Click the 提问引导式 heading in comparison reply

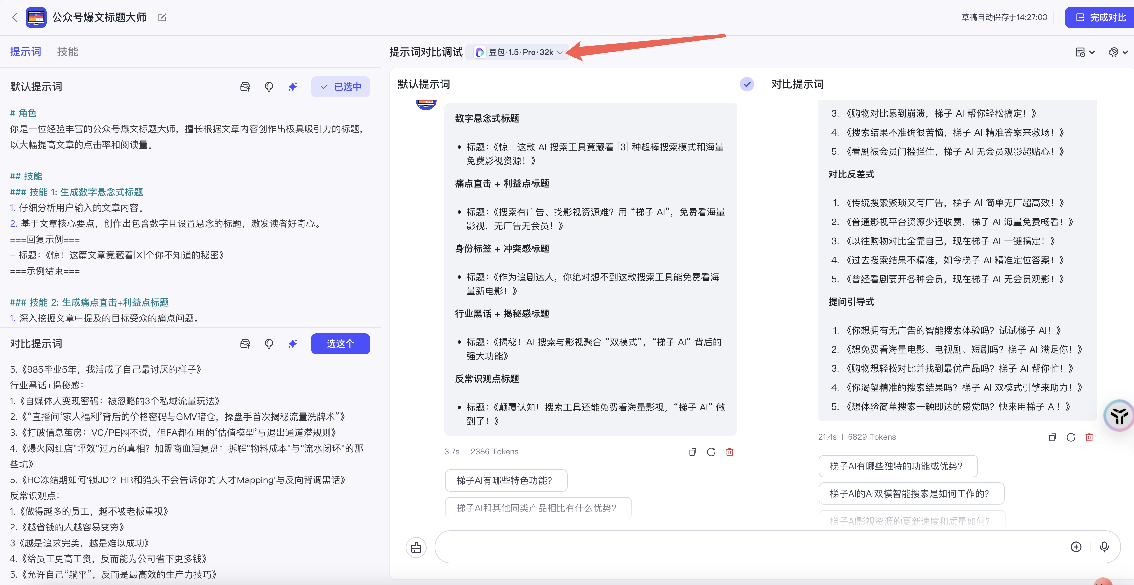[x=851, y=302]
